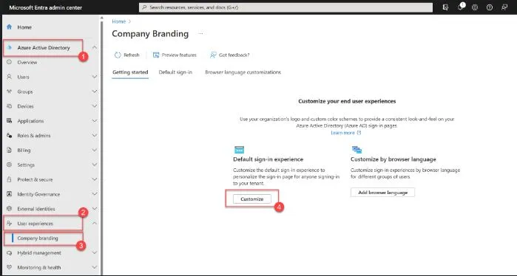Expand the Settings section chevron
Viewport: 517px width, 276px height.
(95, 165)
